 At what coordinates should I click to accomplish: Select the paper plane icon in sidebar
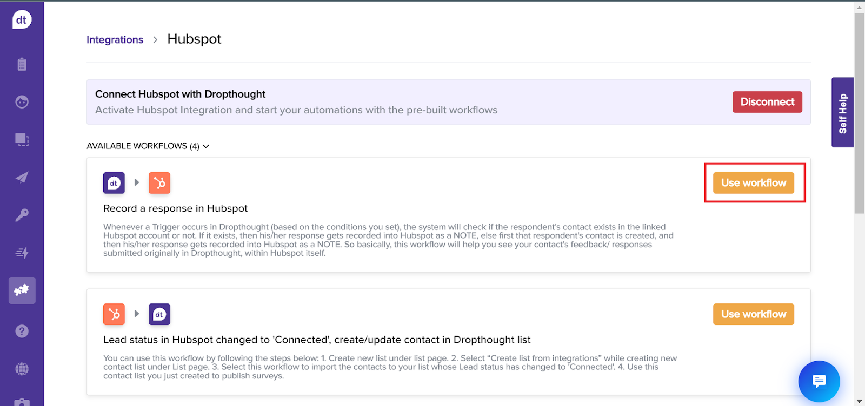[22, 177]
